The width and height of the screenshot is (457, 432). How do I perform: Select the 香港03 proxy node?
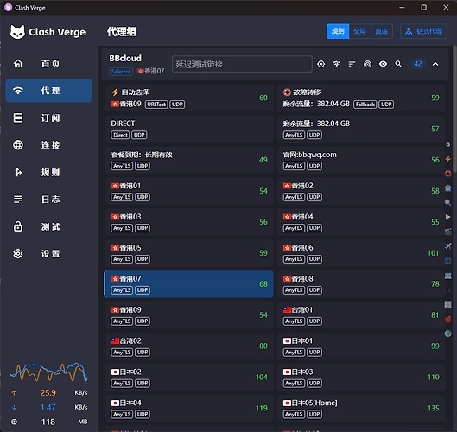pyautogui.click(x=189, y=222)
